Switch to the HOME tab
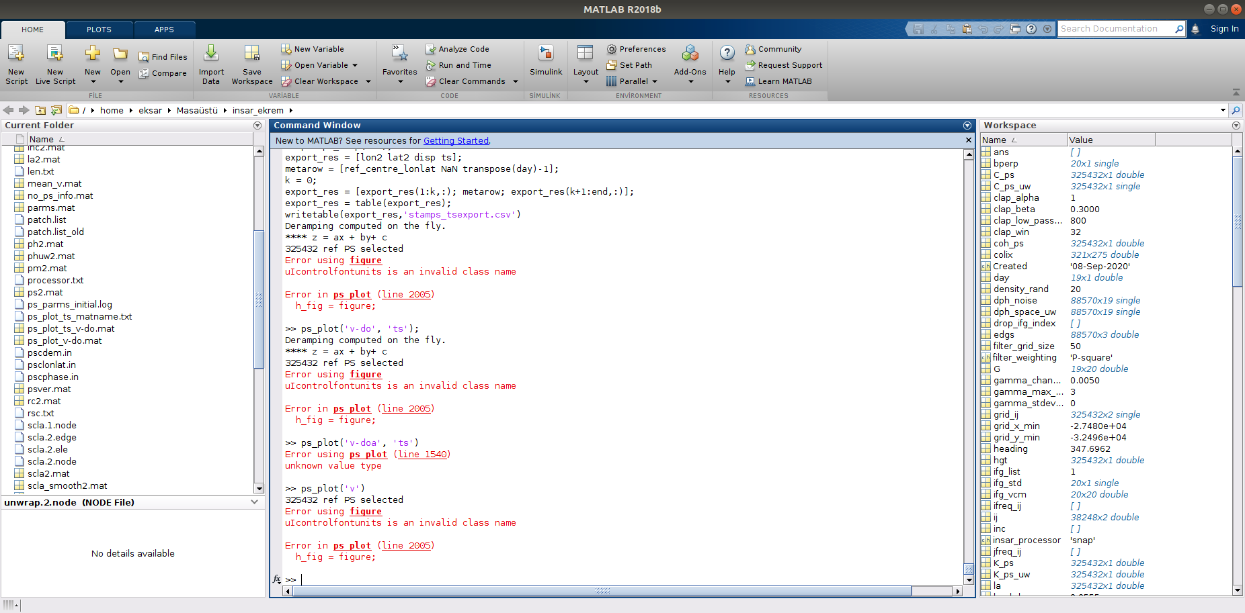The width and height of the screenshot is (1245, 613). pos(32,30)
